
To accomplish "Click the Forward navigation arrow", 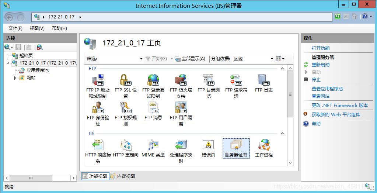I will pyautogui.click(x=21, y=17).
